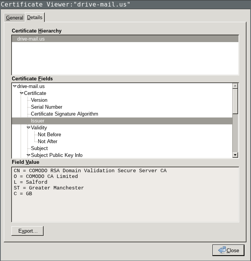Click inside the Field Value text area

(x=125, y=207)
